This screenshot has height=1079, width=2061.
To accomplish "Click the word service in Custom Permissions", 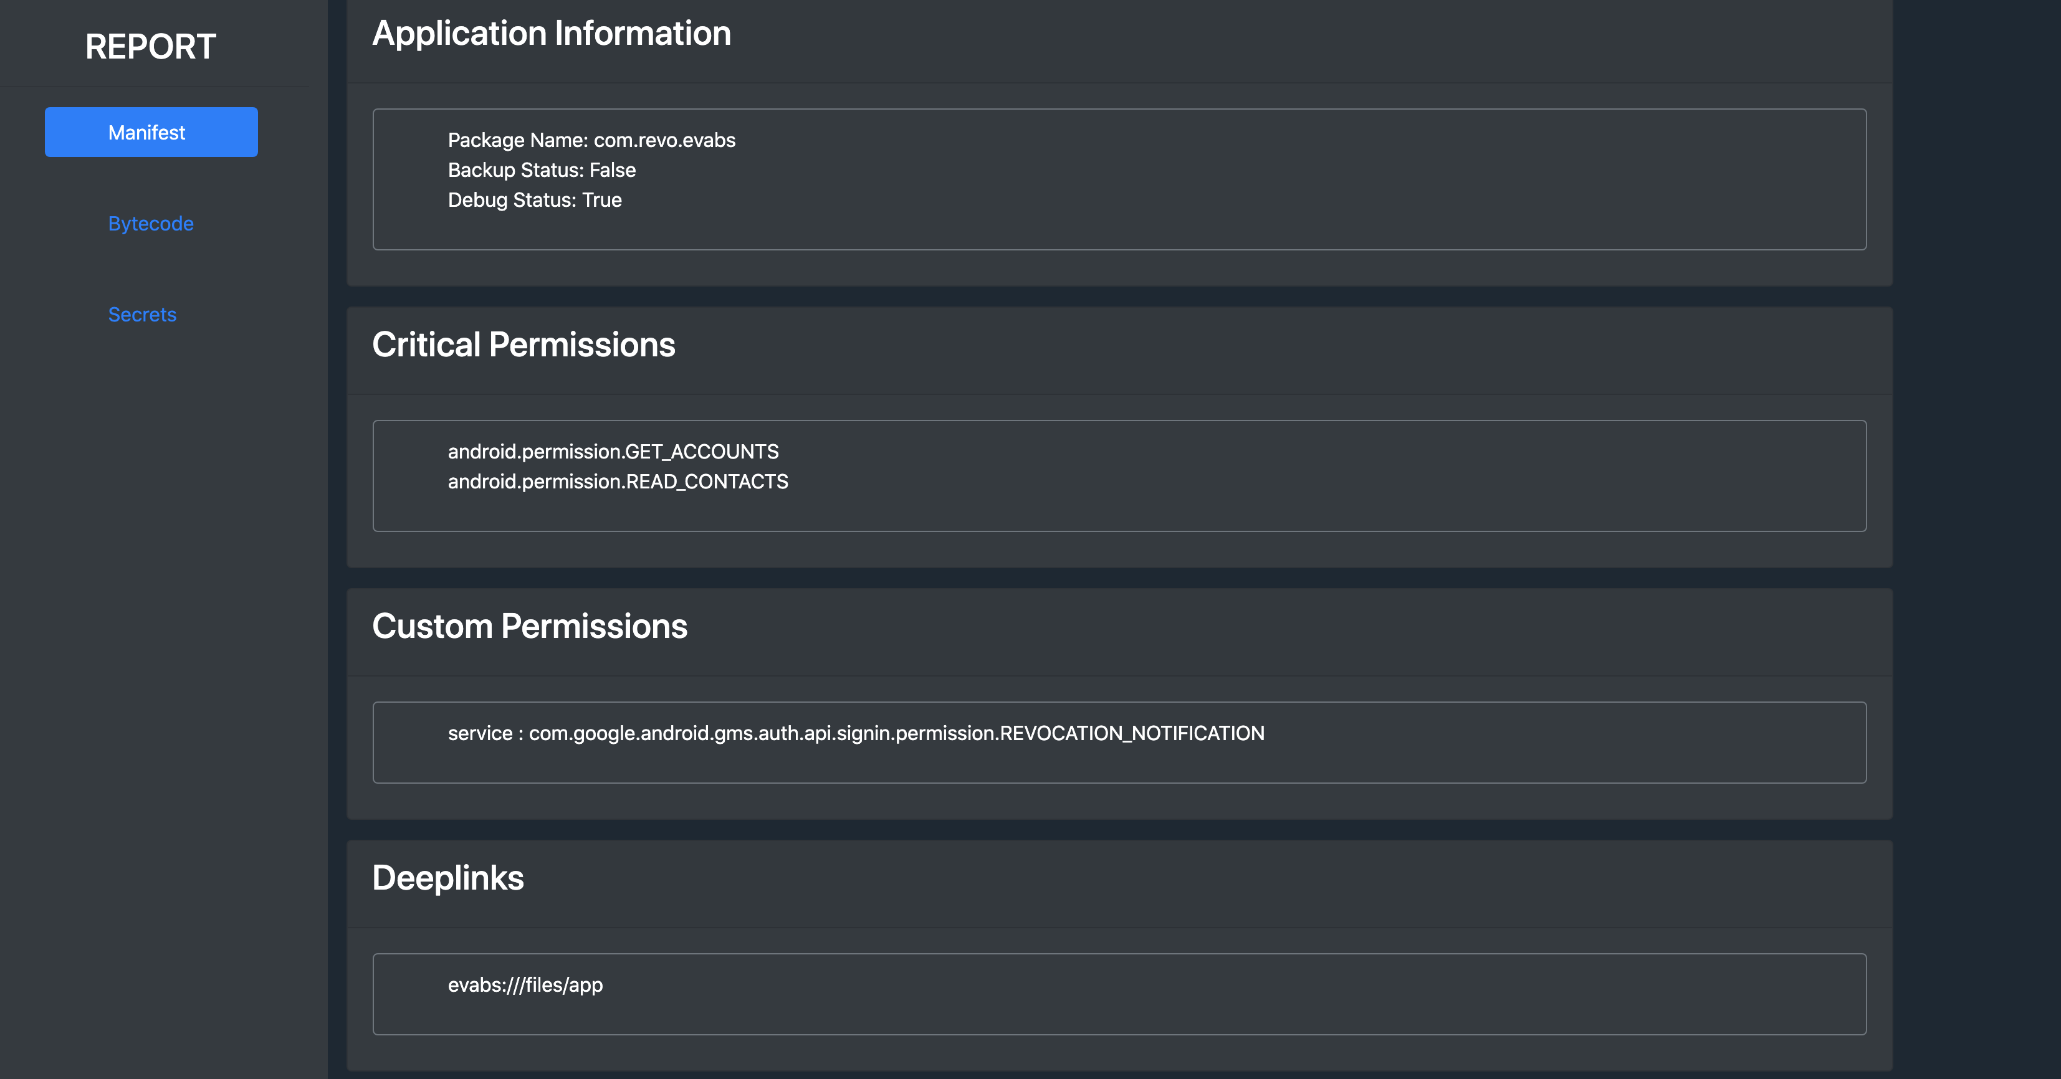I will (x=480, y=733).
